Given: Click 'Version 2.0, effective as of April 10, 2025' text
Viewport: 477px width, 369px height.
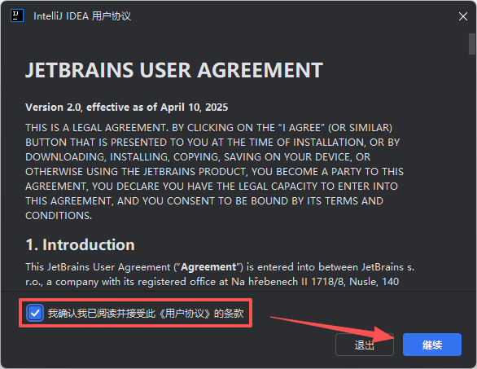Looking at the screenshot, I should point(126,108).
